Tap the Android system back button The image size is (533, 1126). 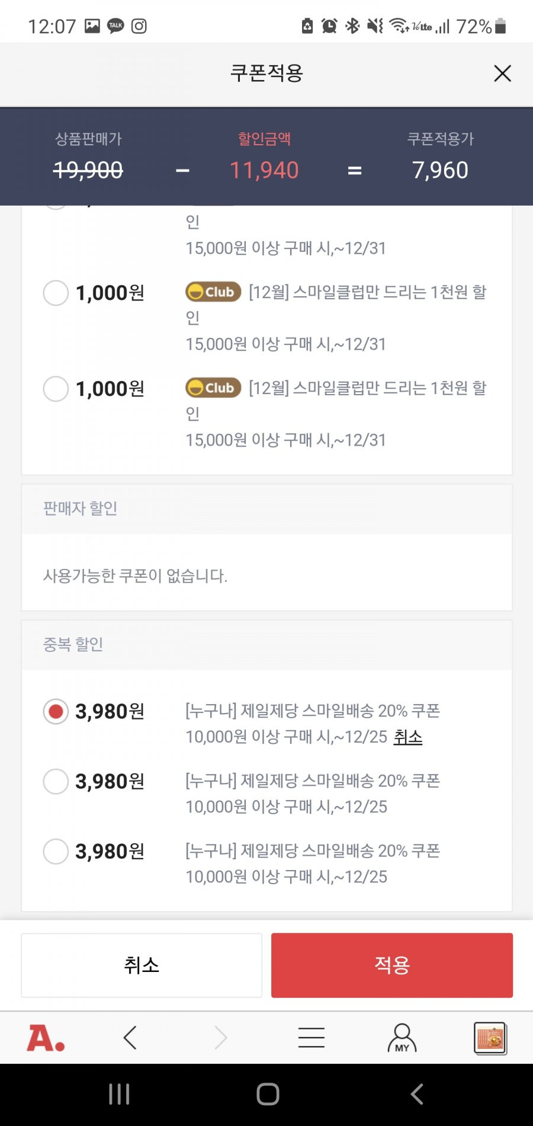point(417,1094)
